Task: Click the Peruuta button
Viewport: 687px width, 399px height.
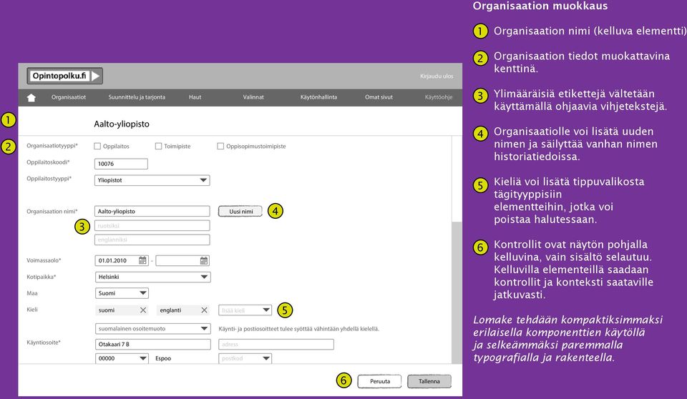Action: tap(379, 381)
